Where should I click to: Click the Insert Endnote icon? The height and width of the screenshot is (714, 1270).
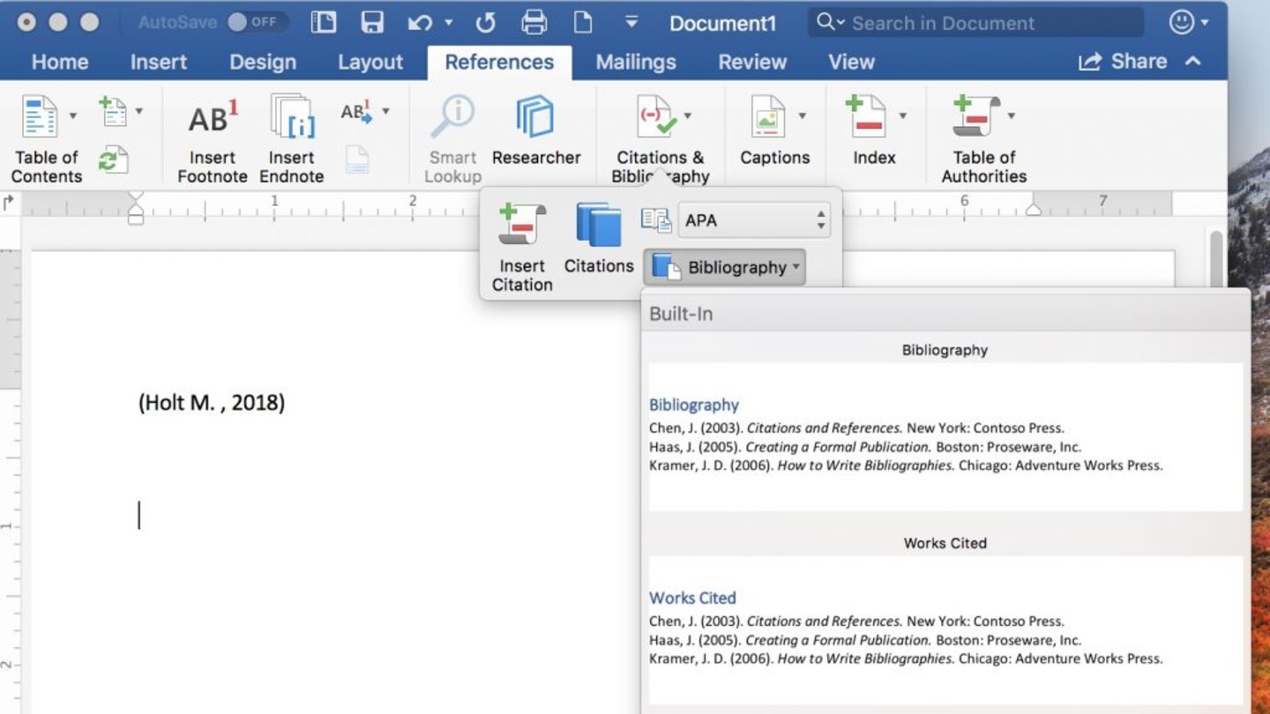[x=292, y=119]
